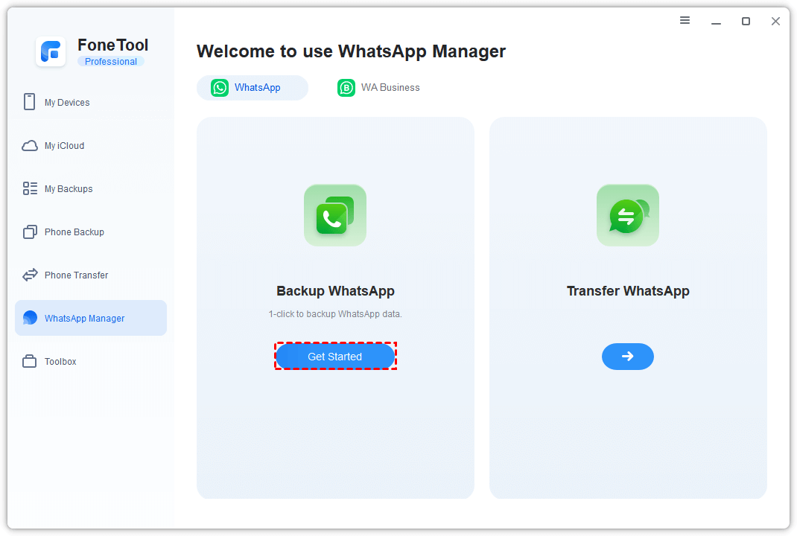This screenshot has width=797, height=536.
Task: Select the My iCloud cloud icon
Action: (x=30, y=146)
